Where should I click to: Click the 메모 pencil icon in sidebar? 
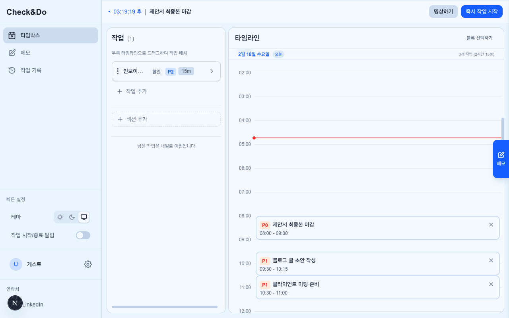(x=12, y=53)
